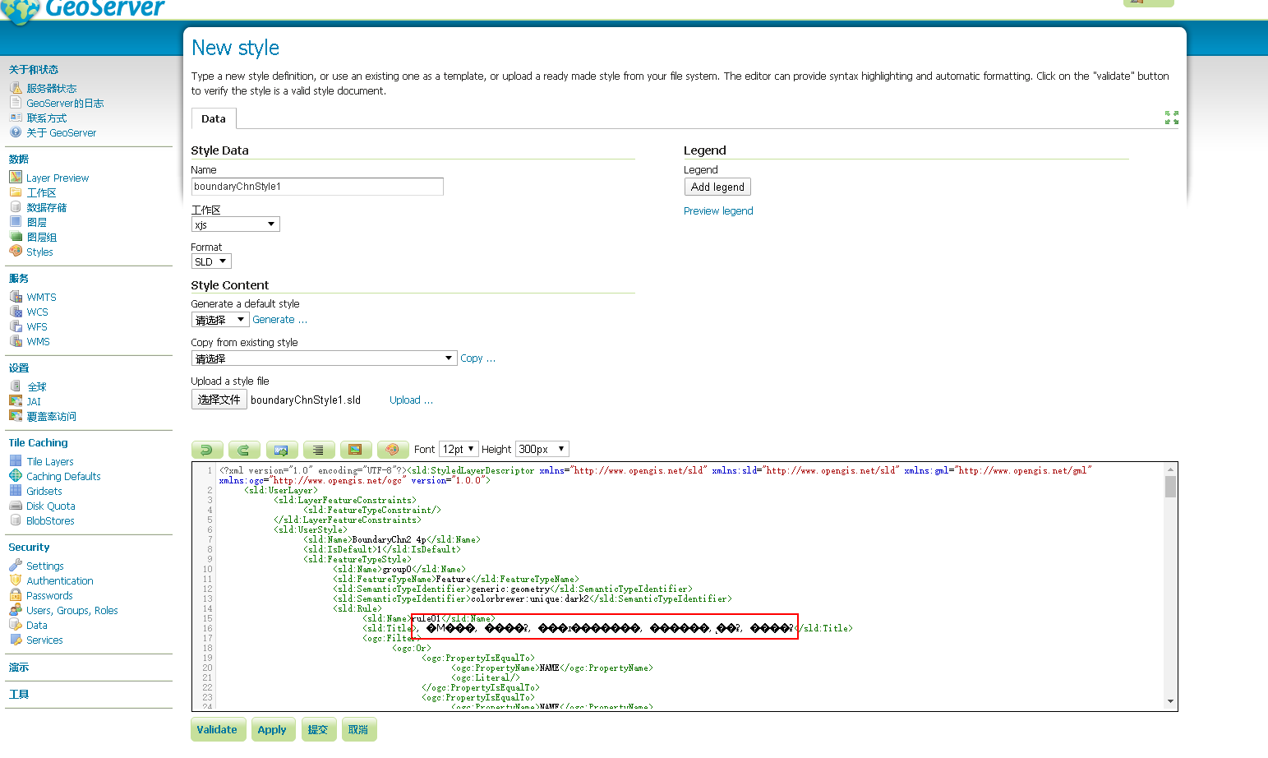Open GeoServer的日志 link

coord(65,103)
